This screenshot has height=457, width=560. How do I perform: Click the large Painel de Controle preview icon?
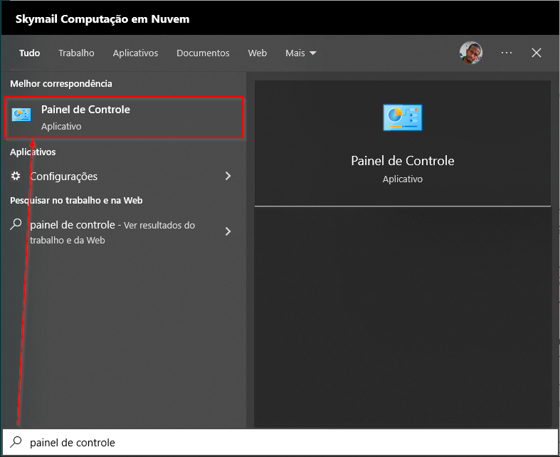tap(403, 117)
